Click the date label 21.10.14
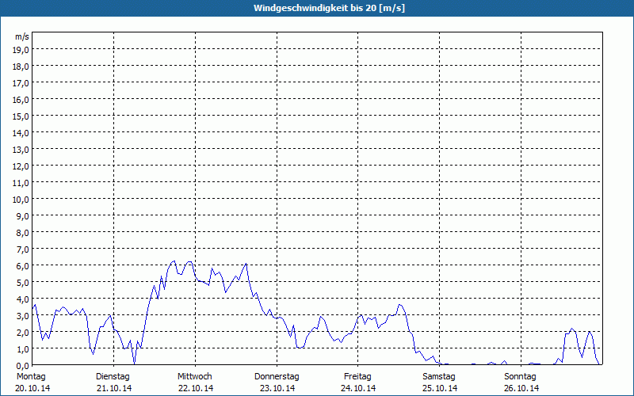 click(114, 388)
